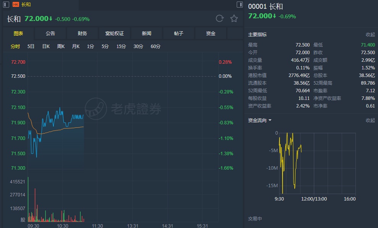Image resolution: width=378 pixels, height=228 pixels.
Task: Select the 5日 chart period
Action: point(31,46)
